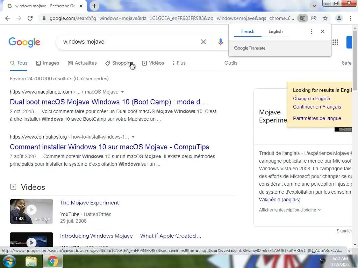Open a new tab with the plus button
358x268 pixels.
[94, 6]
